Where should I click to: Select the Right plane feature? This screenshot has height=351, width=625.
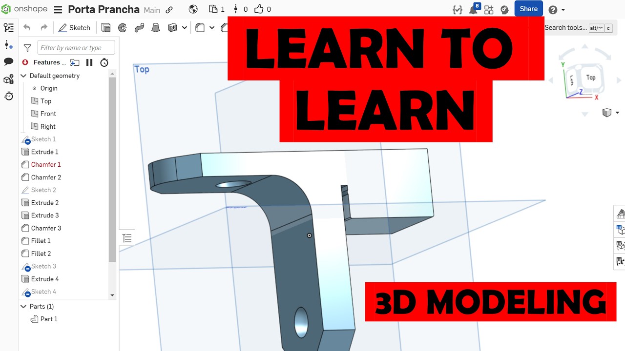pyautogui.click(x=48, y=126)
